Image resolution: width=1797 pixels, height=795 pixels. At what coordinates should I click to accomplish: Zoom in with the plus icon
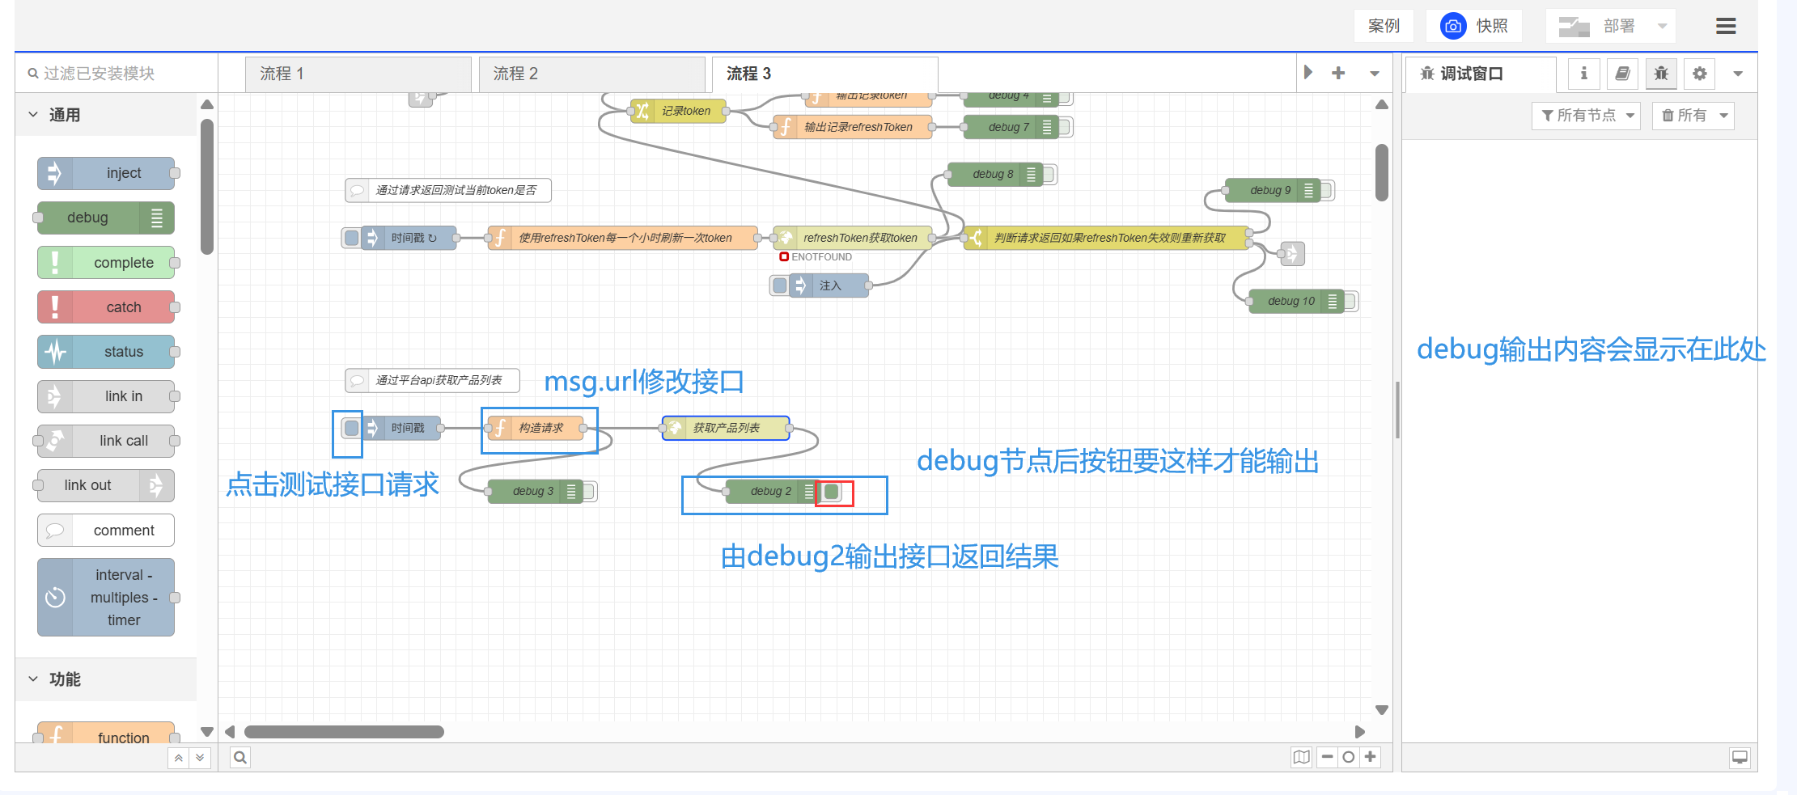tap(1370, 758)
